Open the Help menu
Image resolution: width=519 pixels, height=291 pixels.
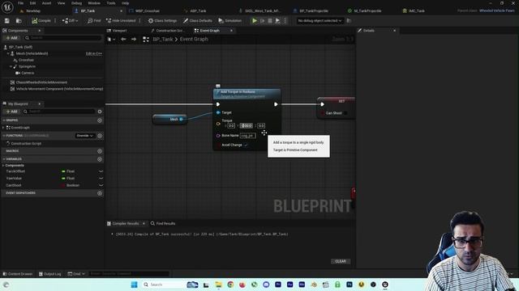[125, 3]
